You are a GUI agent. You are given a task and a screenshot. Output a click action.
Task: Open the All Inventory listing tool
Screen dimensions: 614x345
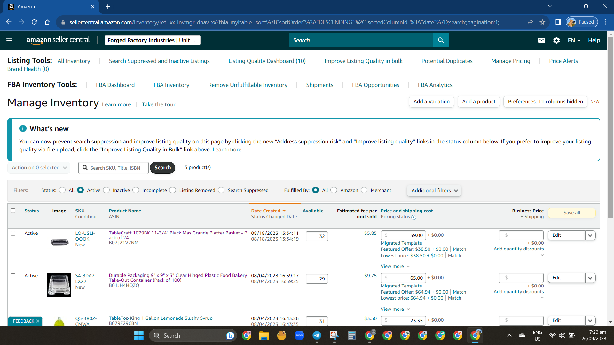click(x=74, y=61)
